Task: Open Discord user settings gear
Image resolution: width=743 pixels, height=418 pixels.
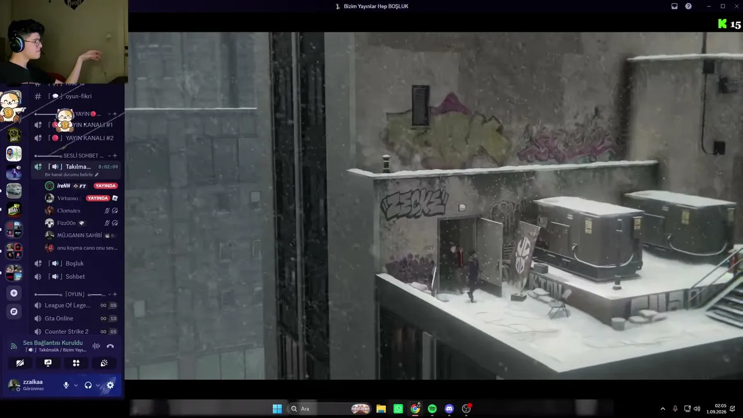Action: (110, 385)
